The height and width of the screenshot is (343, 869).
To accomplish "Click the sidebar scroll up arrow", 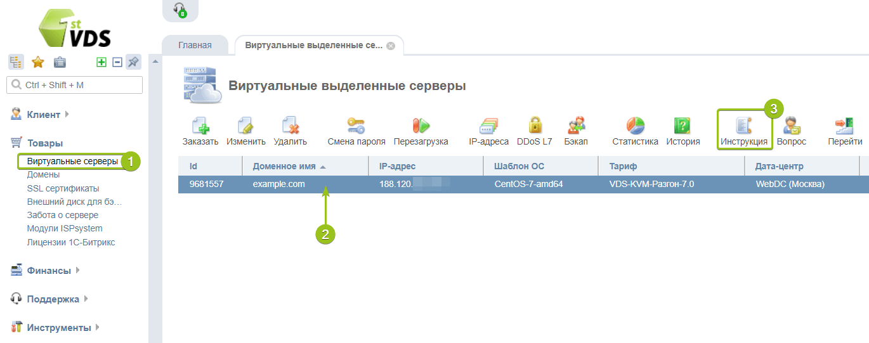I will 155,61.
